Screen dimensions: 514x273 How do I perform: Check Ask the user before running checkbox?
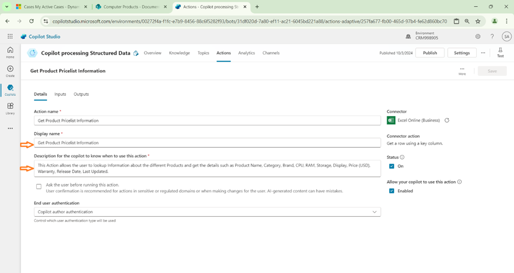[39, 187]
